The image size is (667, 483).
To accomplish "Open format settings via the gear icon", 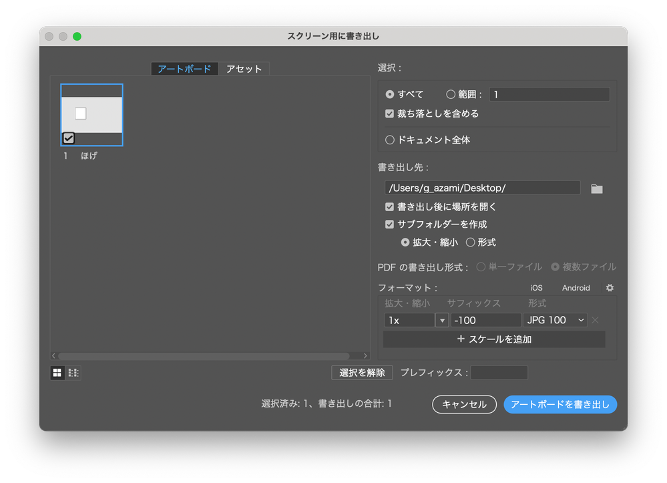I will pyautogui.click(x=609, y=288).
